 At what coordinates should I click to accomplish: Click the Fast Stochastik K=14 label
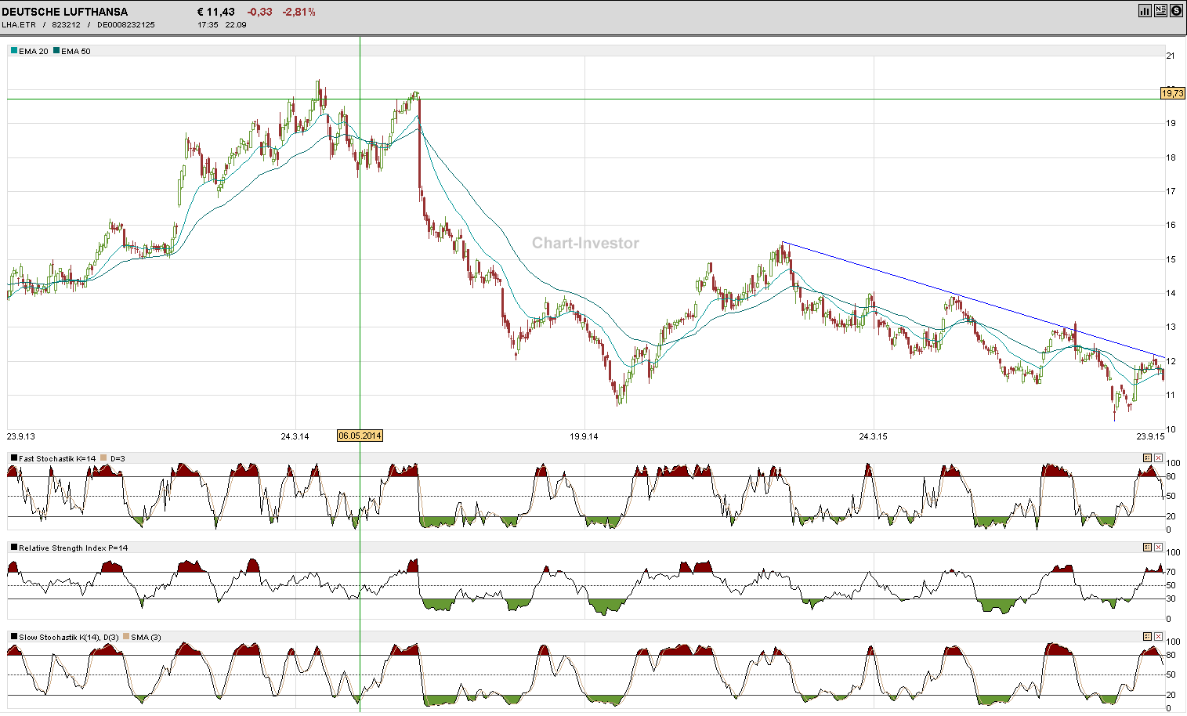pyautogui.click(x=57, y=459)
